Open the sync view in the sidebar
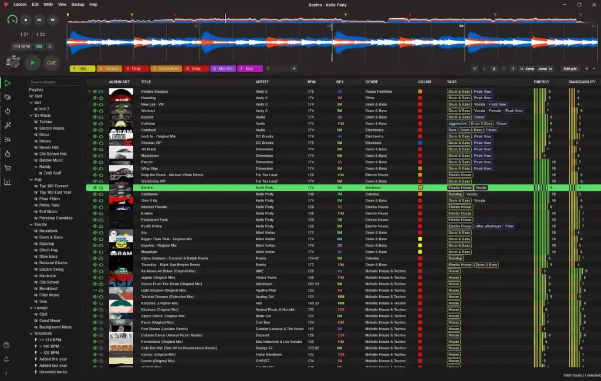This screenshot has width=601, height=381. tap(7, 111)
